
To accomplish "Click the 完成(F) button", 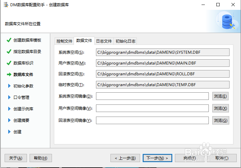I will point(189,158).
